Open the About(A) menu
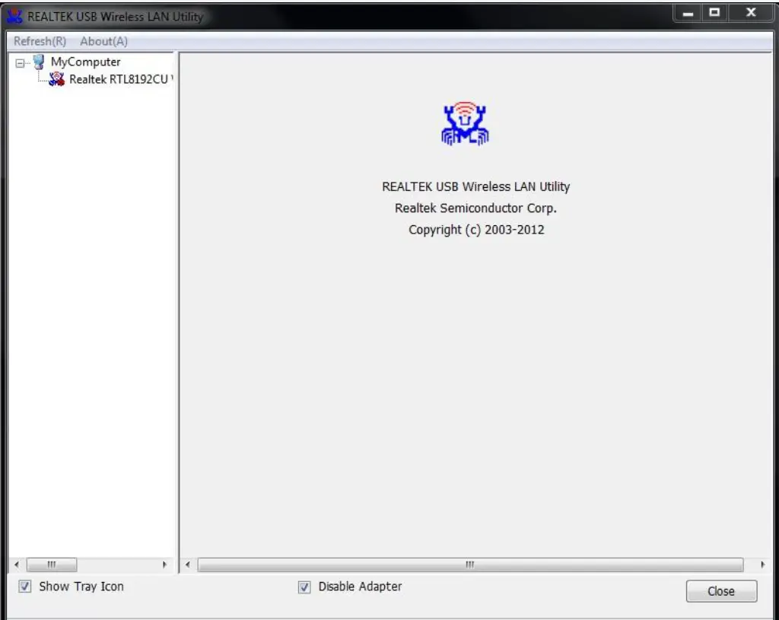 point(103,41)
